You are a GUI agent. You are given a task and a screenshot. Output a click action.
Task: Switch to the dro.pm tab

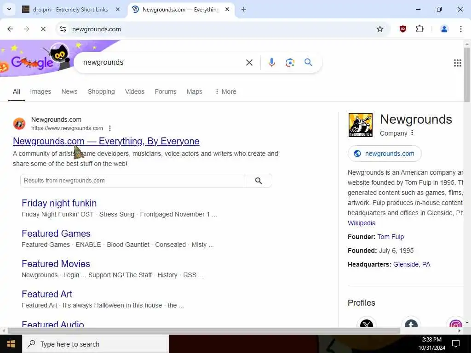[70, 10]
